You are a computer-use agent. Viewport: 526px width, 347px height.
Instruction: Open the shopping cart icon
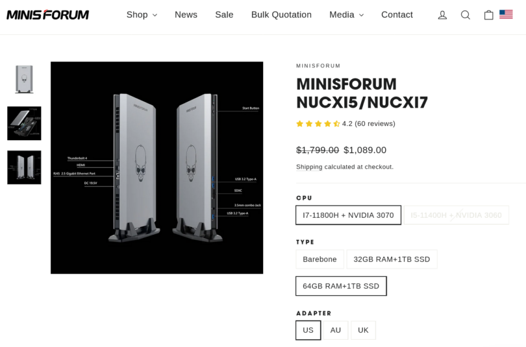tap(488, 15)
